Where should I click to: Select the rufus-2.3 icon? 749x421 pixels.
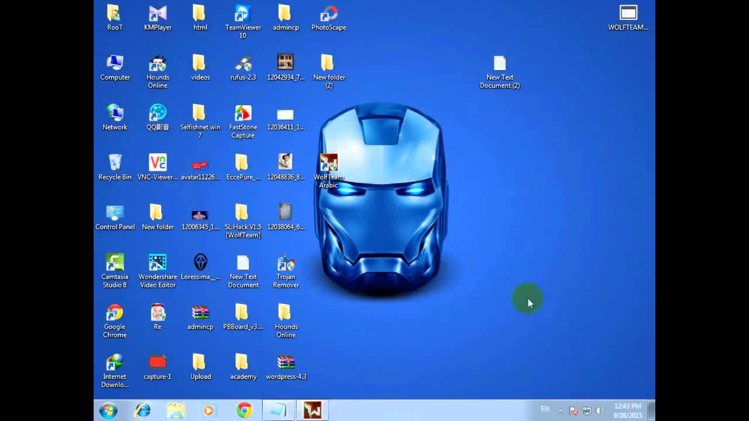(x=243, y=67)
